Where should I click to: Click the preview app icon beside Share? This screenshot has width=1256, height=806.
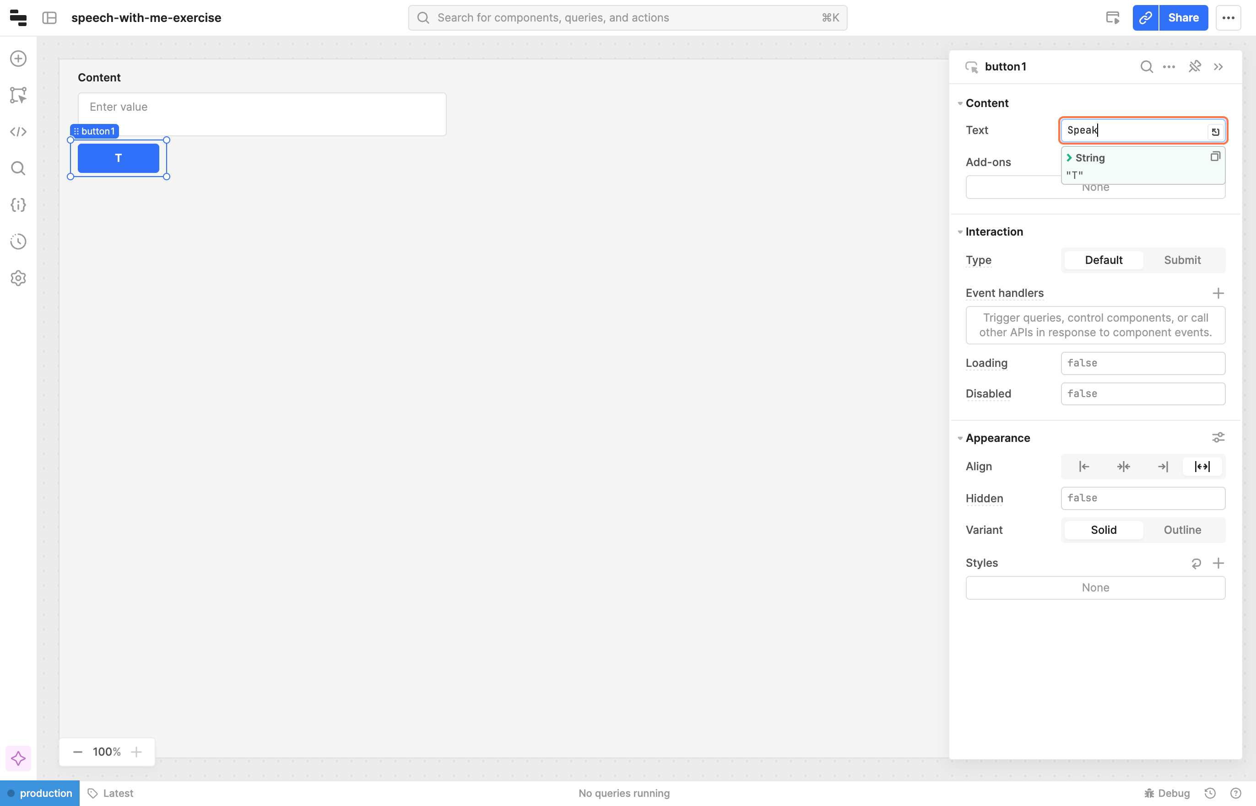click(1113, 18)
